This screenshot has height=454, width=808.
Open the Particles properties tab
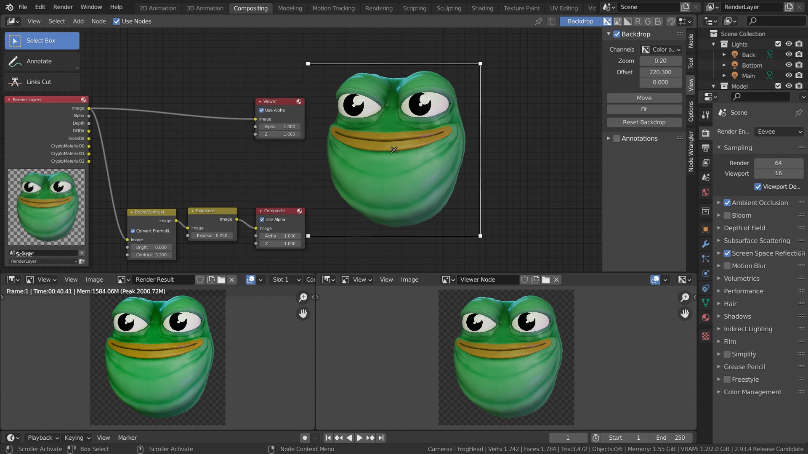click(706, 259)
